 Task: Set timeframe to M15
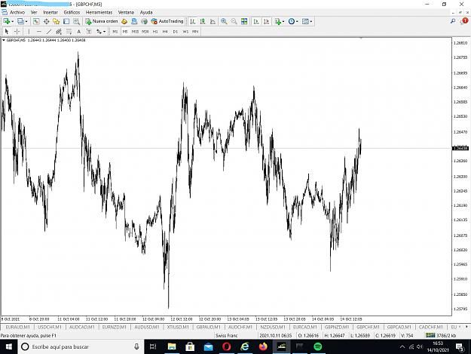(x=135, y=31)
